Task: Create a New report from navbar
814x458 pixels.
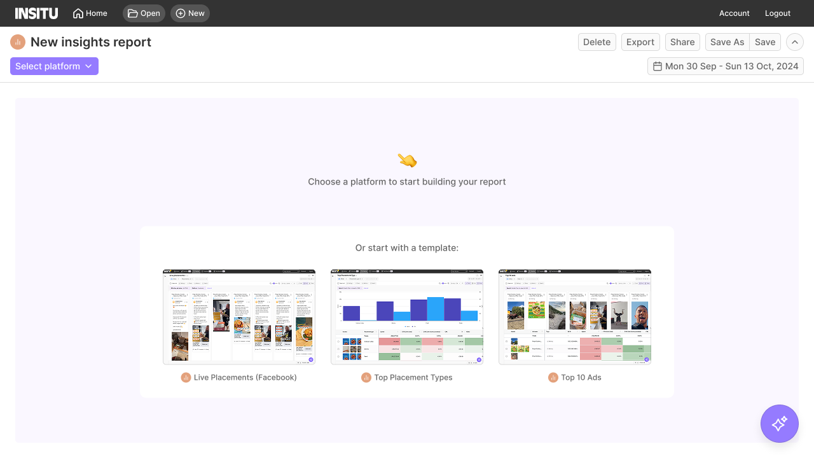Action: pos(190,13)
